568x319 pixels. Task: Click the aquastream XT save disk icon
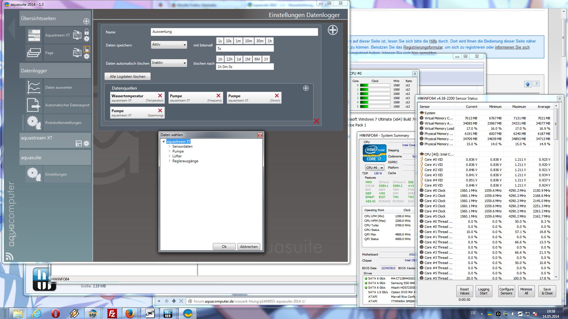click(x=78, y=143)
